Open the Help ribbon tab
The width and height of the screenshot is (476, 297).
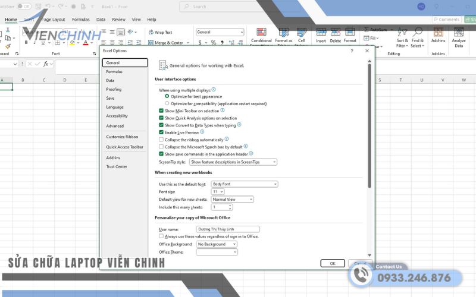[152, 20]
